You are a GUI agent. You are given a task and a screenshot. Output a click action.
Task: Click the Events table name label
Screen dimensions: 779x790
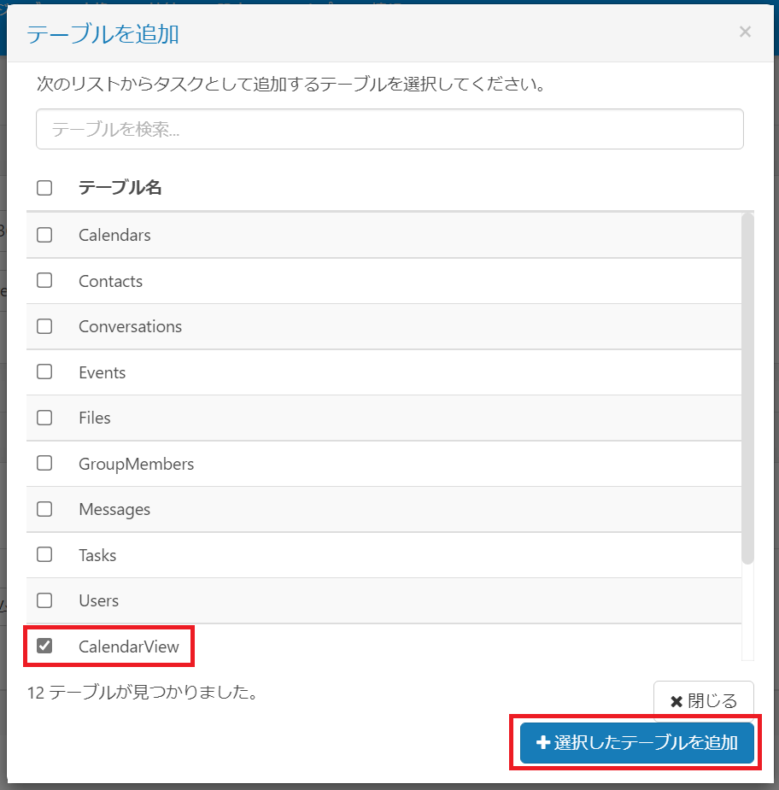[x=102, y=372]
